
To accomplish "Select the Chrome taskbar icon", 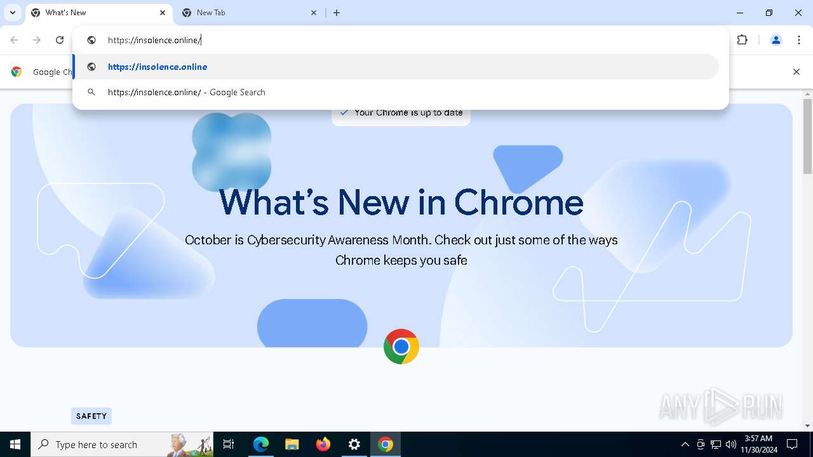I will tap(385, 444).
